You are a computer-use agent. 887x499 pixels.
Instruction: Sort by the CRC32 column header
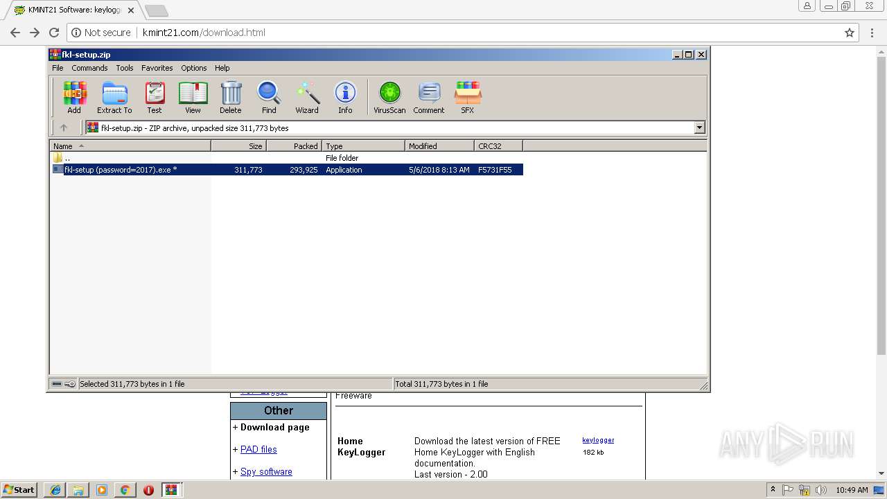point(499,146)
